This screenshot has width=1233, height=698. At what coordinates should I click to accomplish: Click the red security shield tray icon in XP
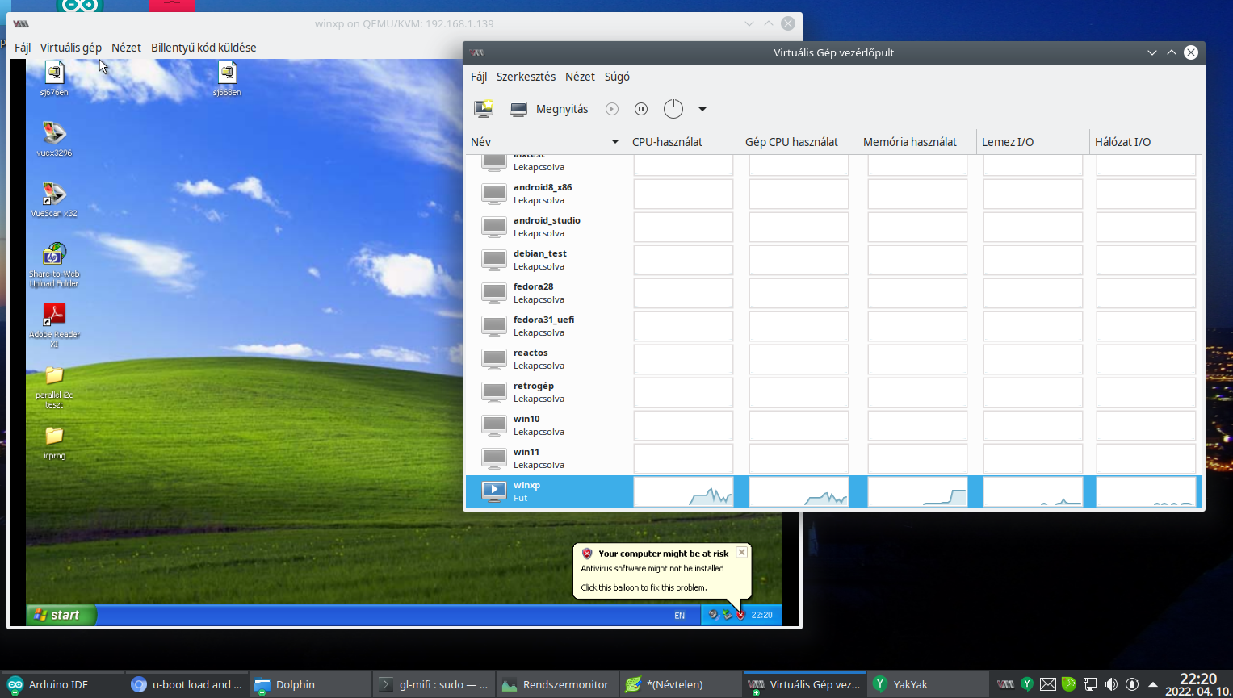click(740, 615)
